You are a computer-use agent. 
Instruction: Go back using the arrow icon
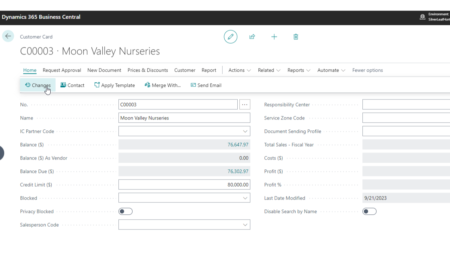(x=8, y=36)
